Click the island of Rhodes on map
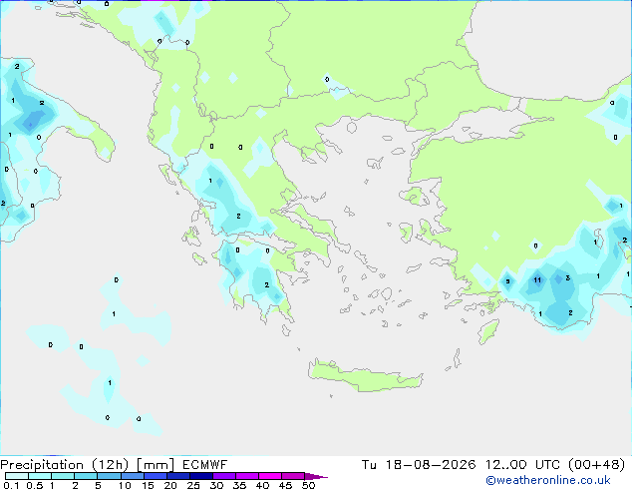The image size is (632, 489). pos(488,331)
